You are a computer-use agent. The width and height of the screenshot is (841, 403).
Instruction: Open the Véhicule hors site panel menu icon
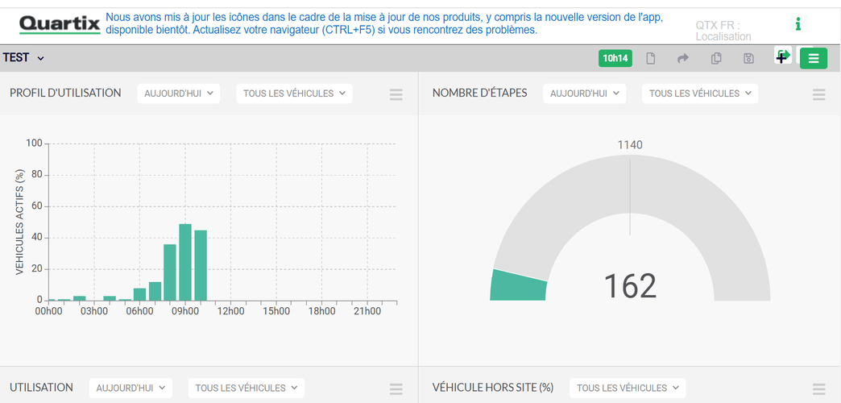coord(818,388)
